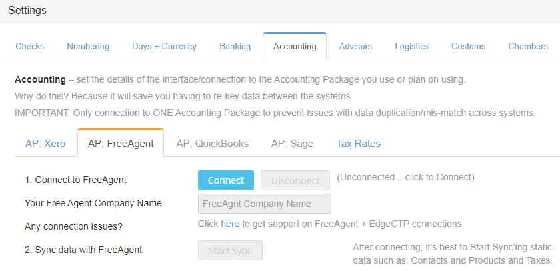Click the Settings header title
Screen dimensions: 560x271
(x=27, y=11)
